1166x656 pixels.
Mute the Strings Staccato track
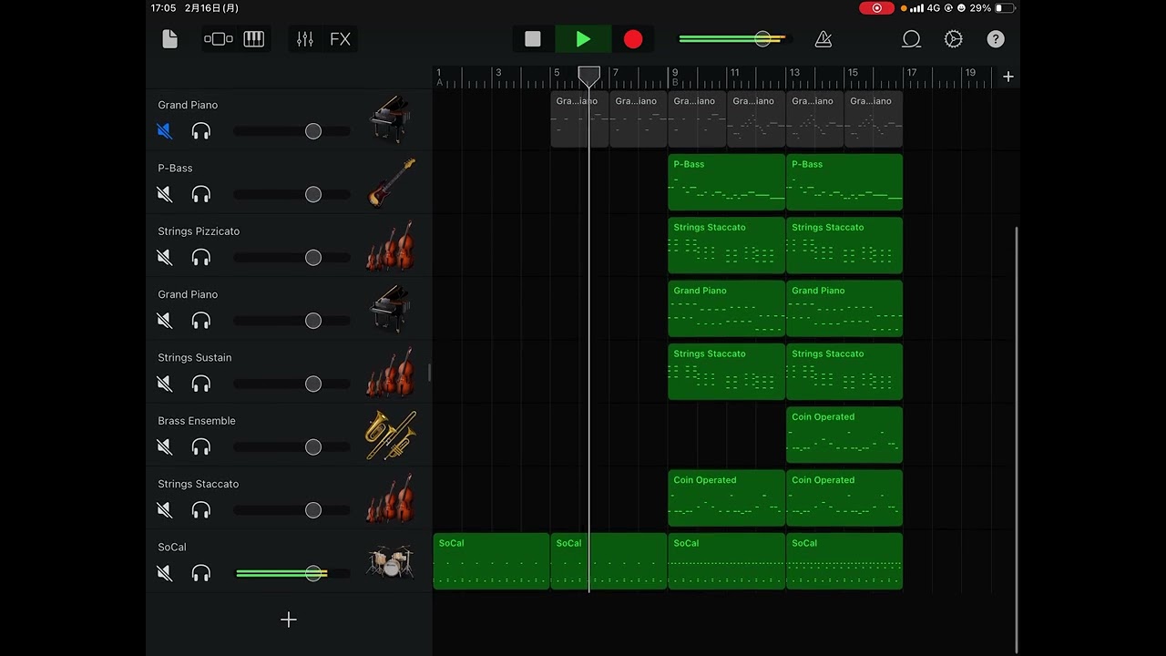pyautogui.click(x=165, y=510)
